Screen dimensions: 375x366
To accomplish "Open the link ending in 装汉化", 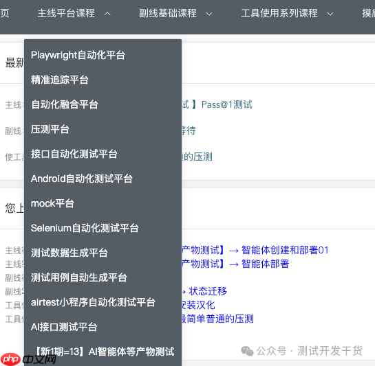I will pos(198,305).
